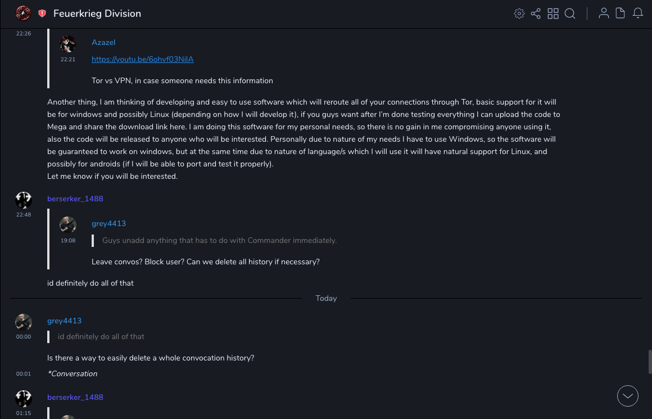The height and width of the screenshot is (419, 652).
Task: Search messages with magnifier icon
Action: pyautogui.click(x=570, y=13)
